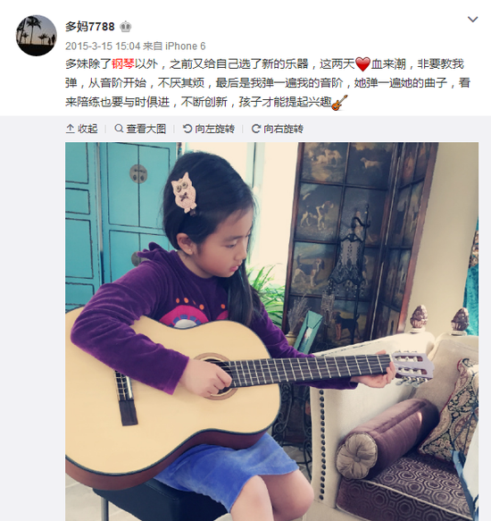Click the up-arrow collapse icon

coord(70,129)
